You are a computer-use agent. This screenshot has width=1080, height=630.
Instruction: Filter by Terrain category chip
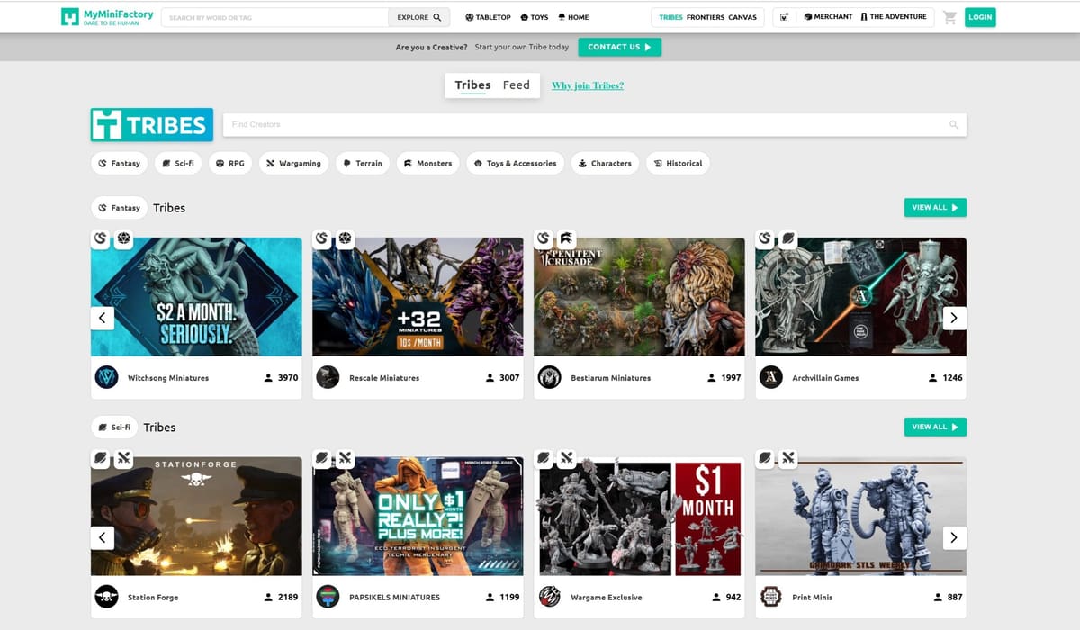click(363, 163)
